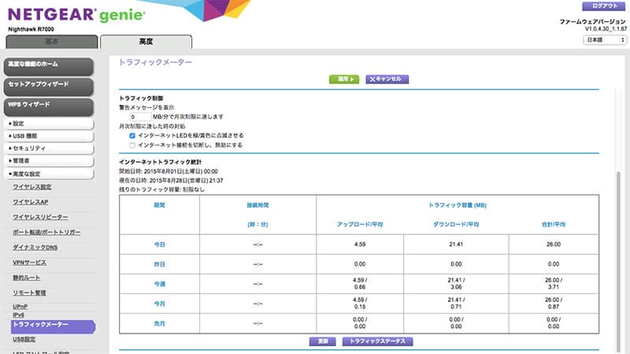Collapse the 高度な設定 section

pyautogui.click(x=47, y=173)
